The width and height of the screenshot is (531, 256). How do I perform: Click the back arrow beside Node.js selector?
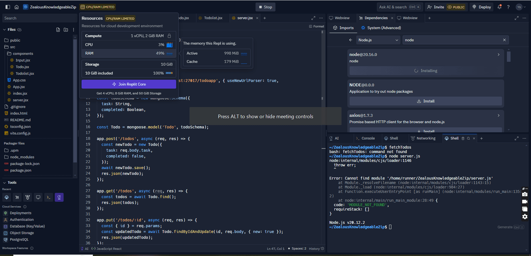pyautogui.click(x=351, y=40)
